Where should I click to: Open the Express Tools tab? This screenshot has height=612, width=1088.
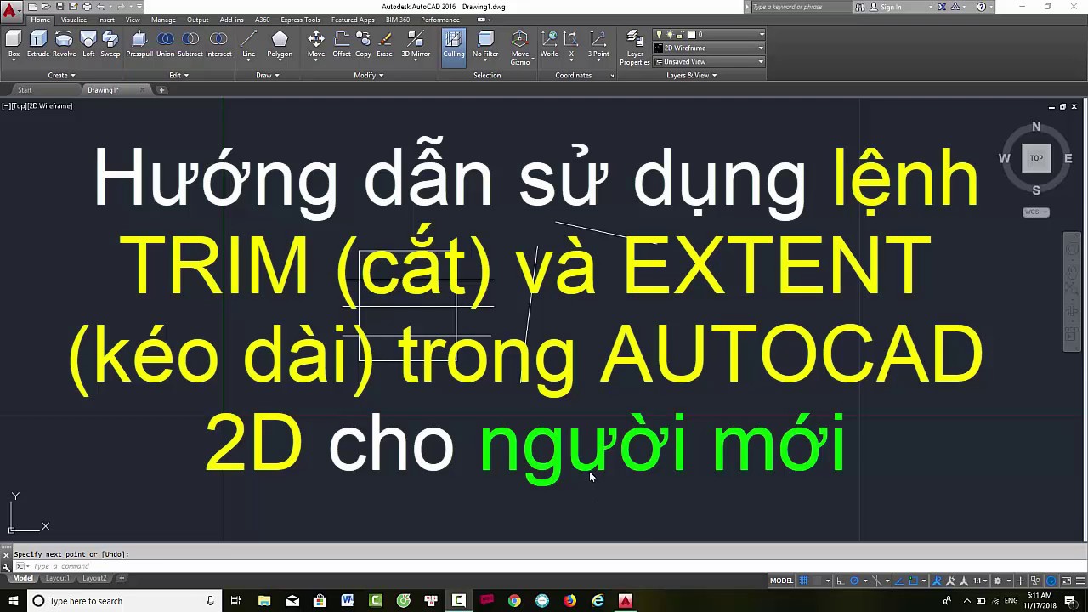(x=300, y=20)
